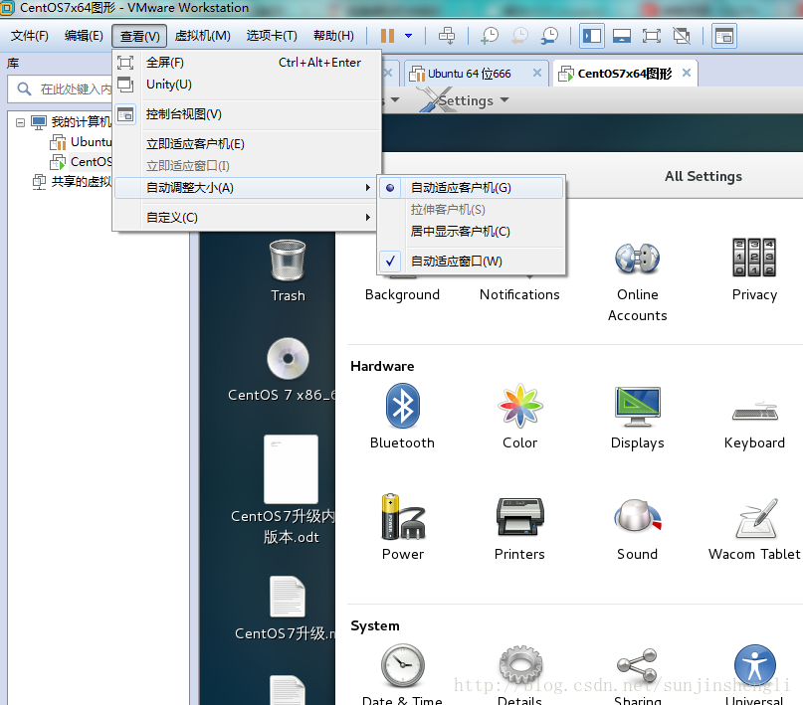Open the Trash icon on CentOS desktop
This screenshot has width=803, height=705.
pos(288,271)
